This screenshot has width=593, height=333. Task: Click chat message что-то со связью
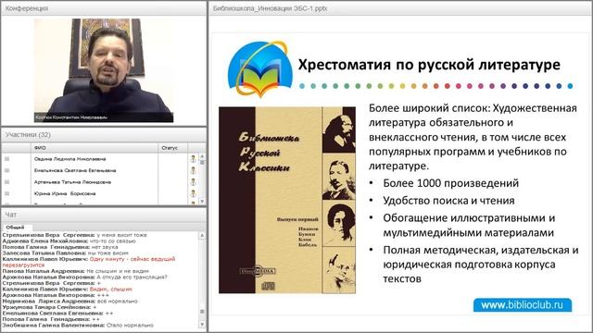click(x=112, y=240)
